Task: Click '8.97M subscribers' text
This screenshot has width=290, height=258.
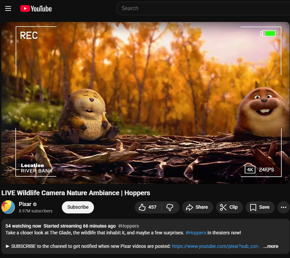Action: 35,211
